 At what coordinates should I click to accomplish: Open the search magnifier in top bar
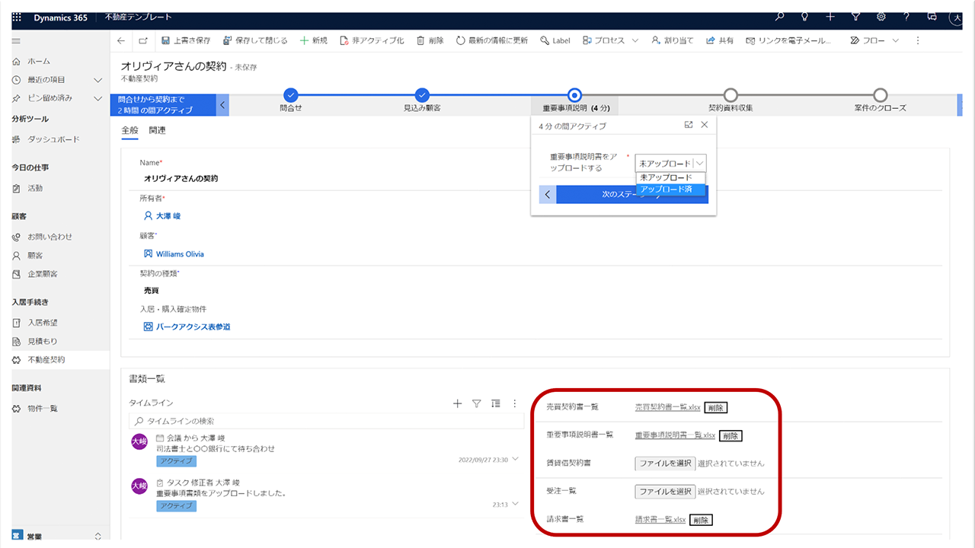coord(778,17)
